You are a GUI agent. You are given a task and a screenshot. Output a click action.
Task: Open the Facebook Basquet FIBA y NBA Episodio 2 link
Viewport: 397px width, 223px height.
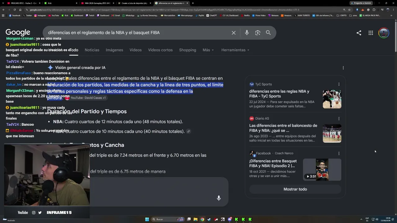coord(273,163)
